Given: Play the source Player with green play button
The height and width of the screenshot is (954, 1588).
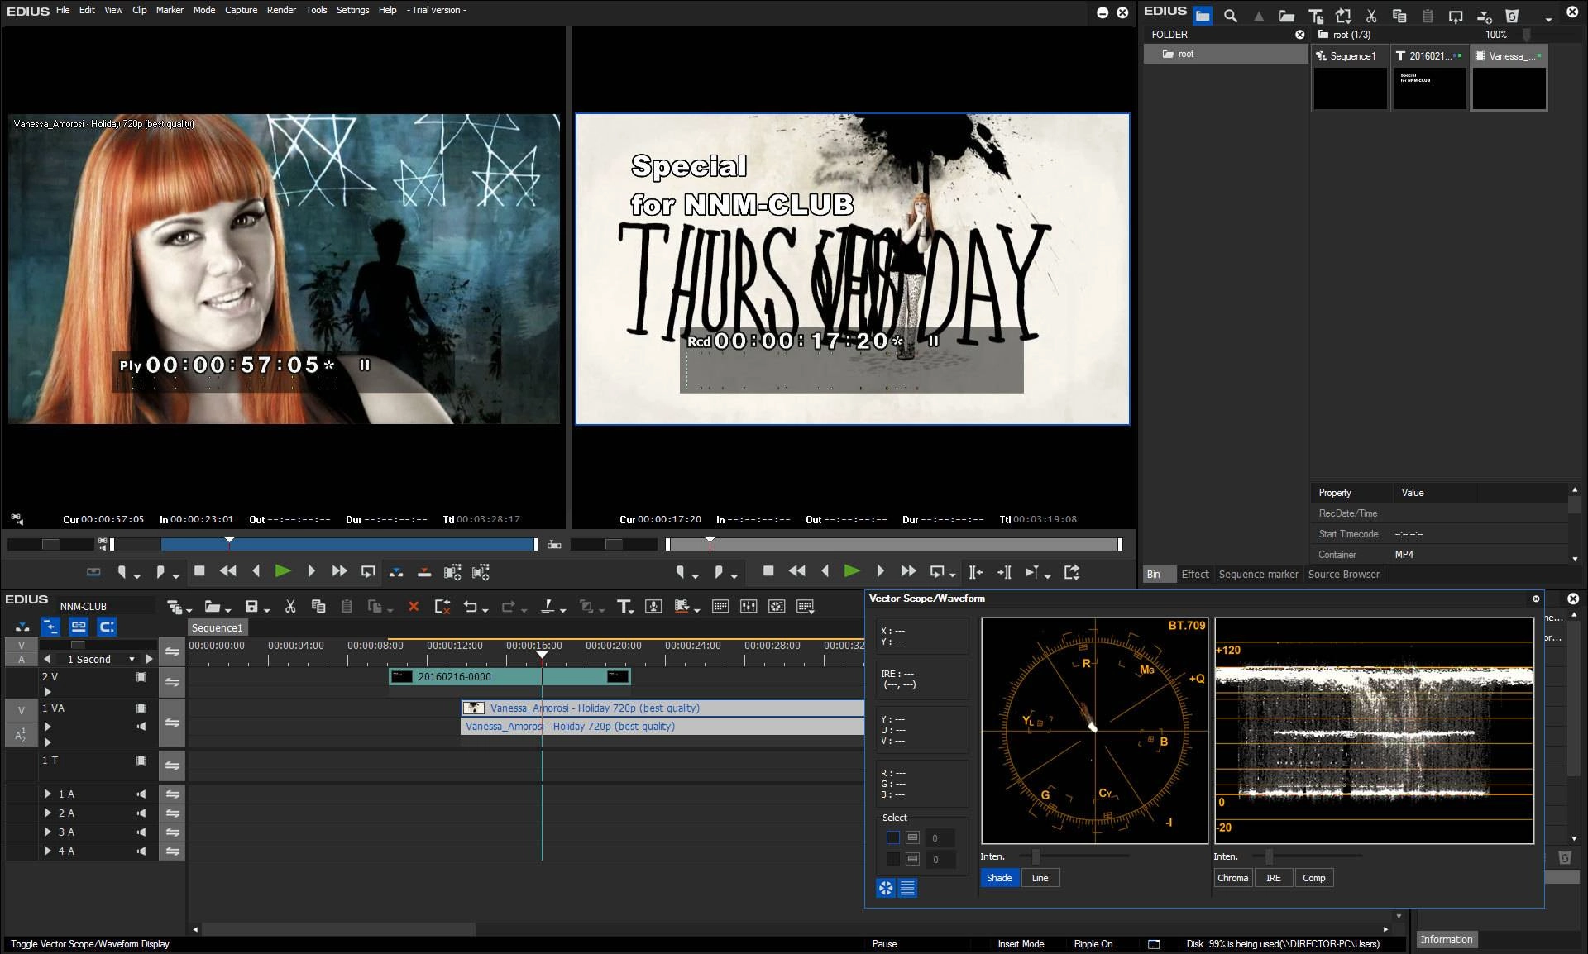Looking at the screenshot, I should click(283, 571).
